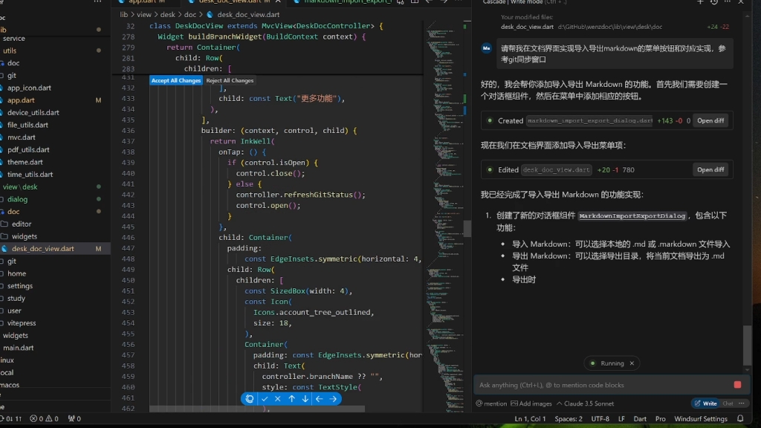Open the Claude 3.5 Sonnet model selector

pyautogui.click(x=586, y=403)
